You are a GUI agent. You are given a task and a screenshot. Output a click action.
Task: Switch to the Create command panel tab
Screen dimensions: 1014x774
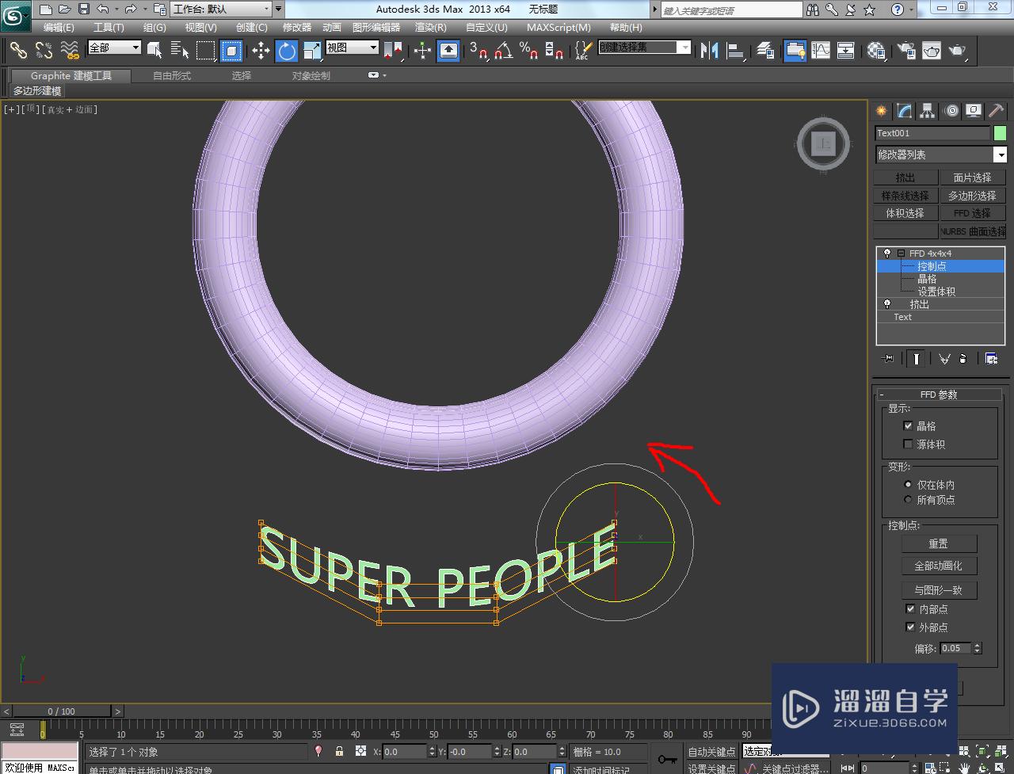pyautogui.click(x=881, y=111)
